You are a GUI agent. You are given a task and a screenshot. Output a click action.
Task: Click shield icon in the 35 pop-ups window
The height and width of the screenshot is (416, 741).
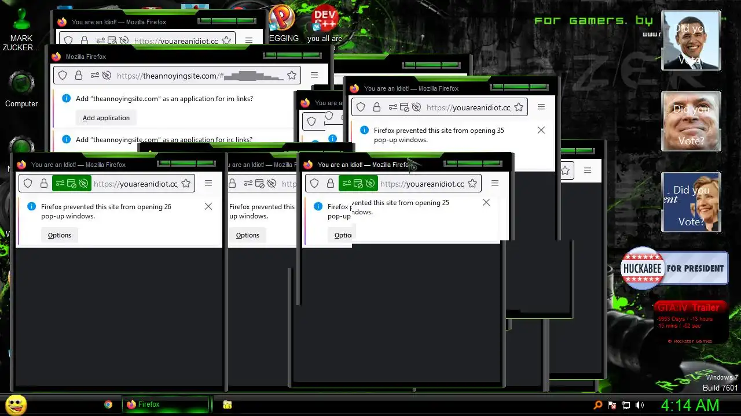click(361, 107)
